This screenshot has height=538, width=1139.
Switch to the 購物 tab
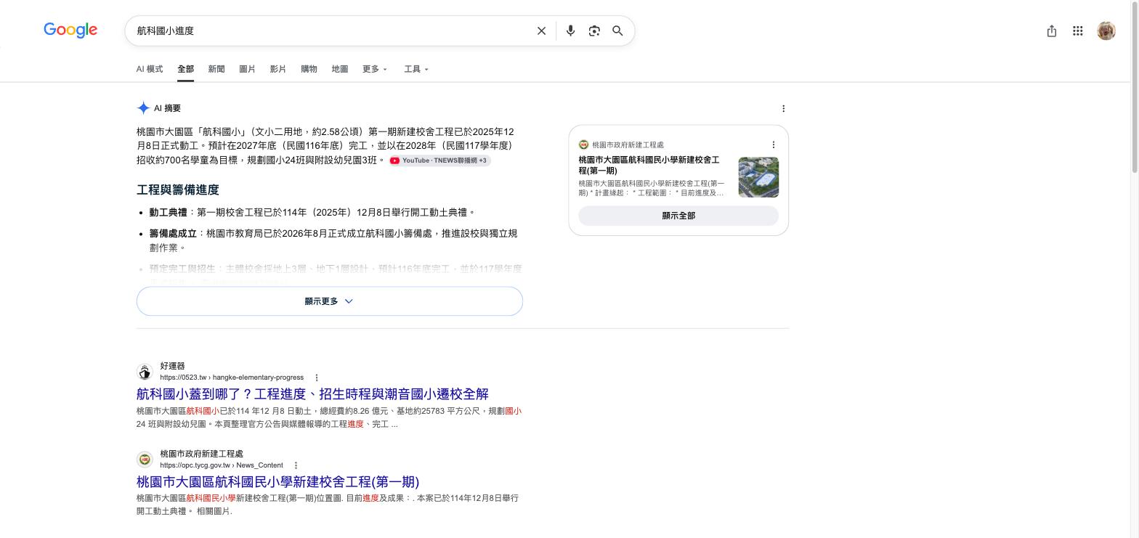(309, 69)
